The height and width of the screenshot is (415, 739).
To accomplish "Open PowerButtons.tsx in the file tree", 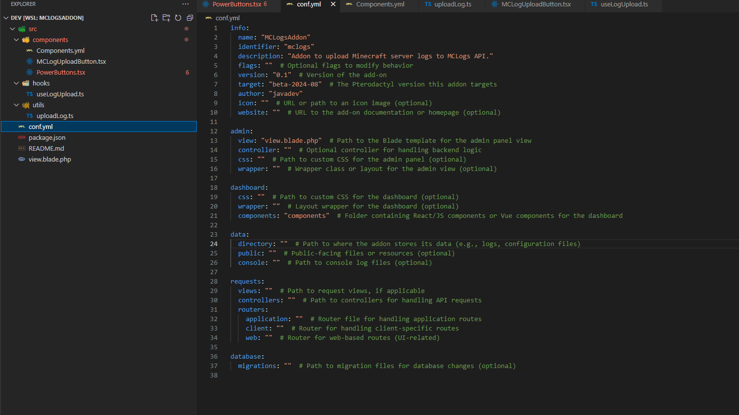I will point(61,72).
